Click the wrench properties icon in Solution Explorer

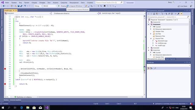click(178, 14)
